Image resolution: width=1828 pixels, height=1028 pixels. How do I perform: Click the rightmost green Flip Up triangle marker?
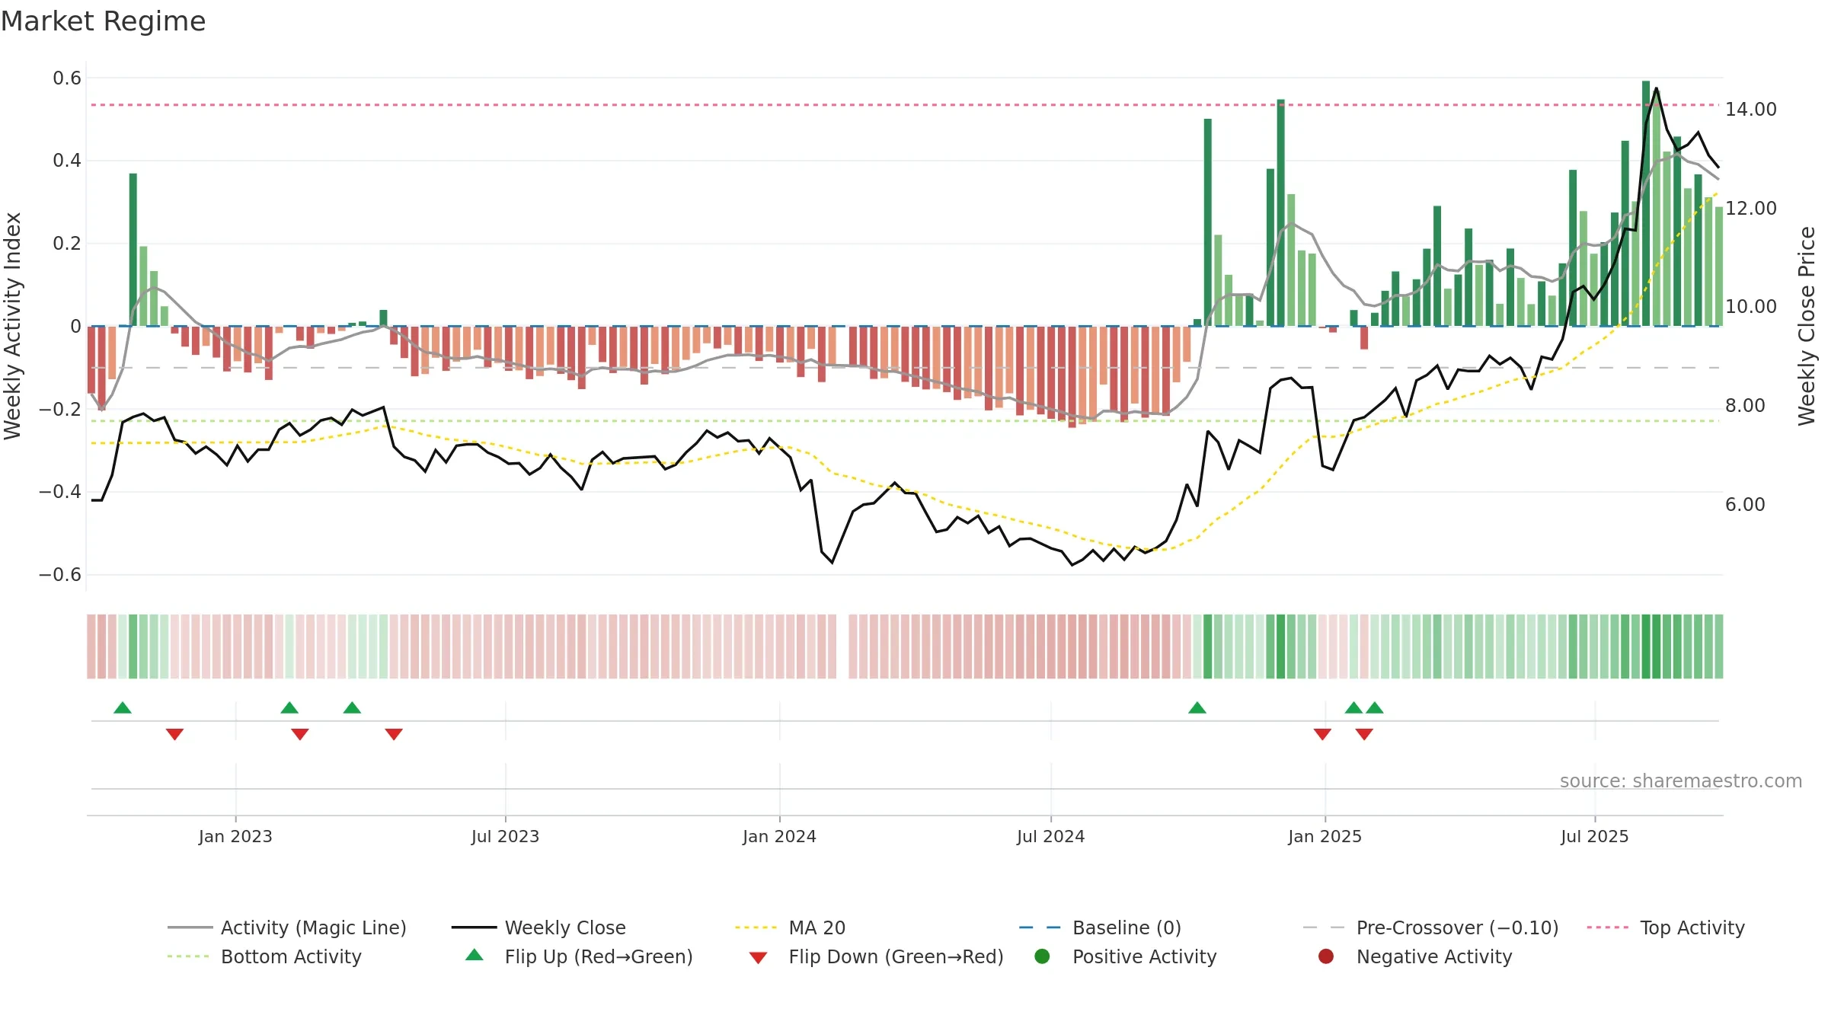1375,707
